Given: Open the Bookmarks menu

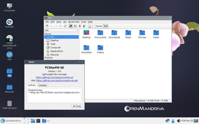Looking at the screenshot, I should (x=74, y=22).
